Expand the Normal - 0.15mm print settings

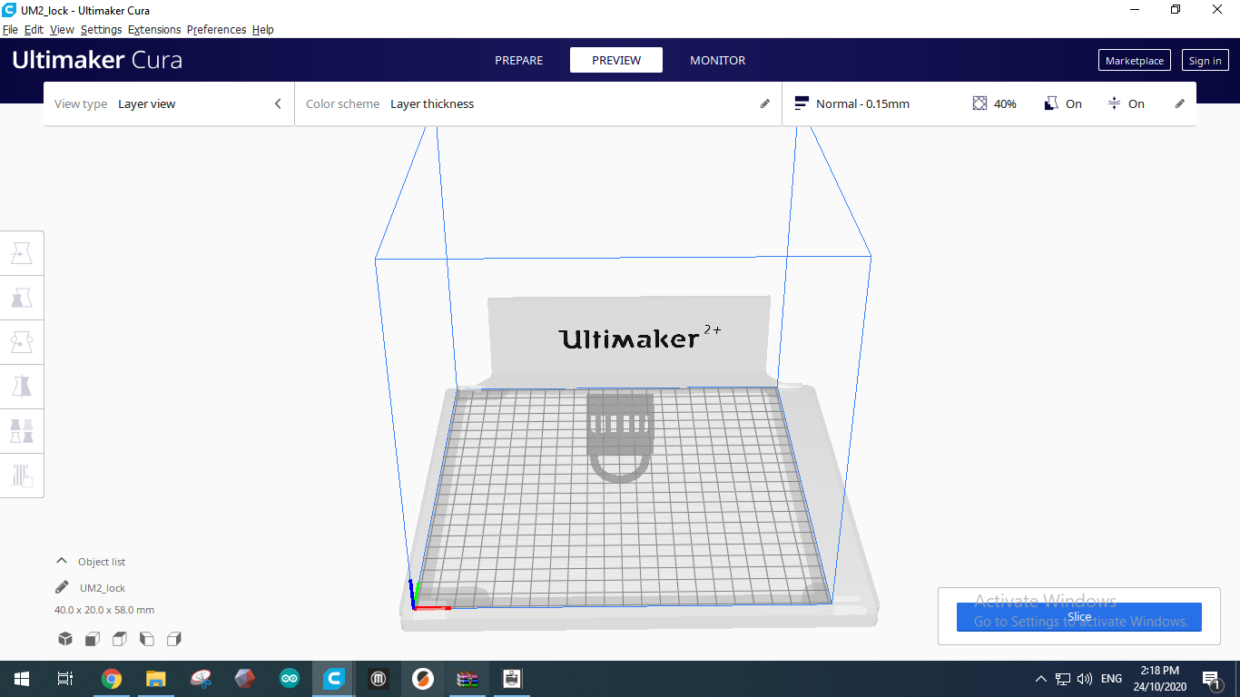click(989, 103)
